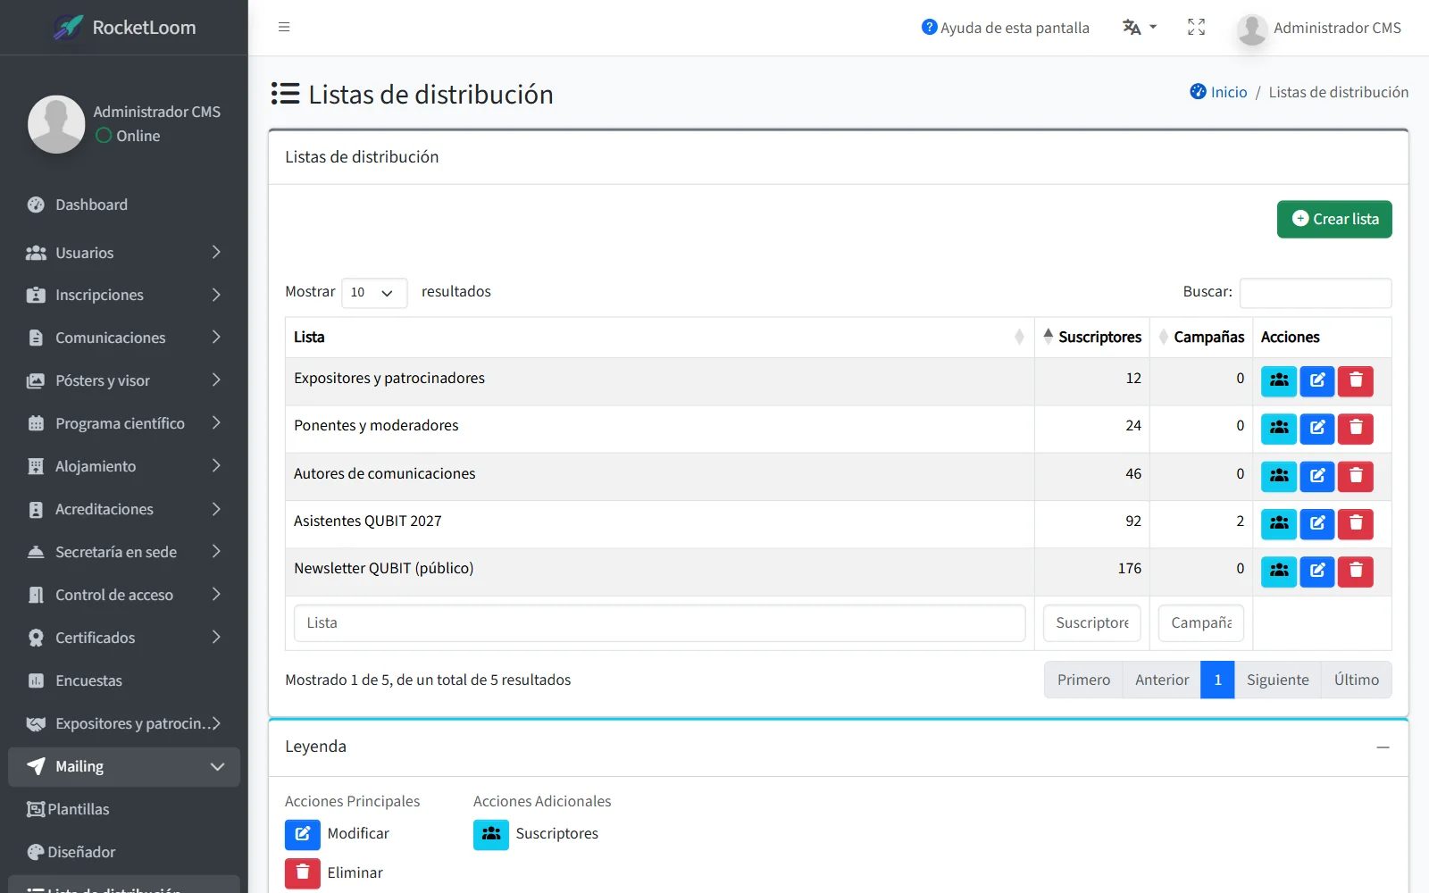1429x893 pixels.
Task: Open the results-per-page dropdown
Action: coord(374,293)
